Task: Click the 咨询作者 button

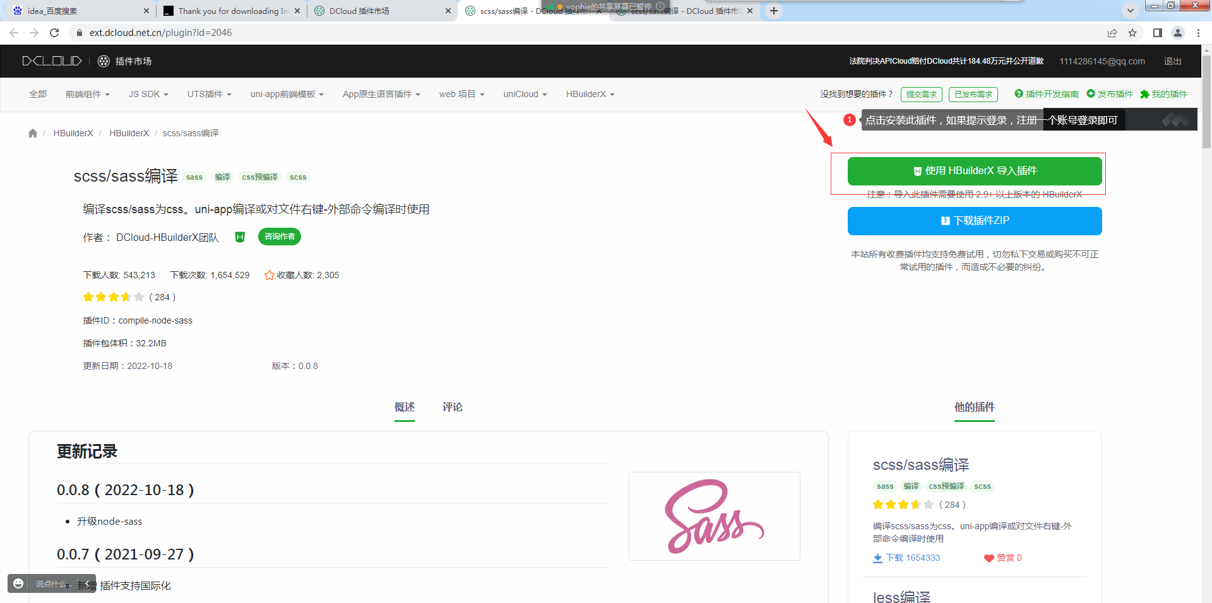Action: [x=280, y=237]
